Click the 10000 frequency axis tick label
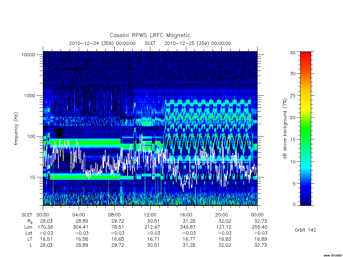343x257 pixels. [x=28, y=55]
